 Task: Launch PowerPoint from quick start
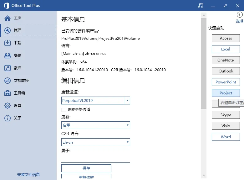click(226, 82)
